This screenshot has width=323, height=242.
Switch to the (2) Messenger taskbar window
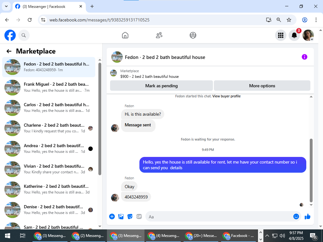[x=88, y=236]
